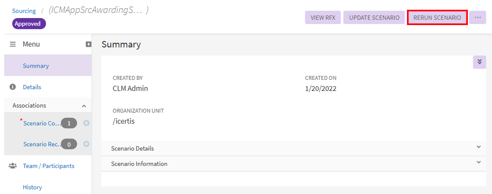Collapse the Associations section
The image size is (492, 194).
pos(84,106)
